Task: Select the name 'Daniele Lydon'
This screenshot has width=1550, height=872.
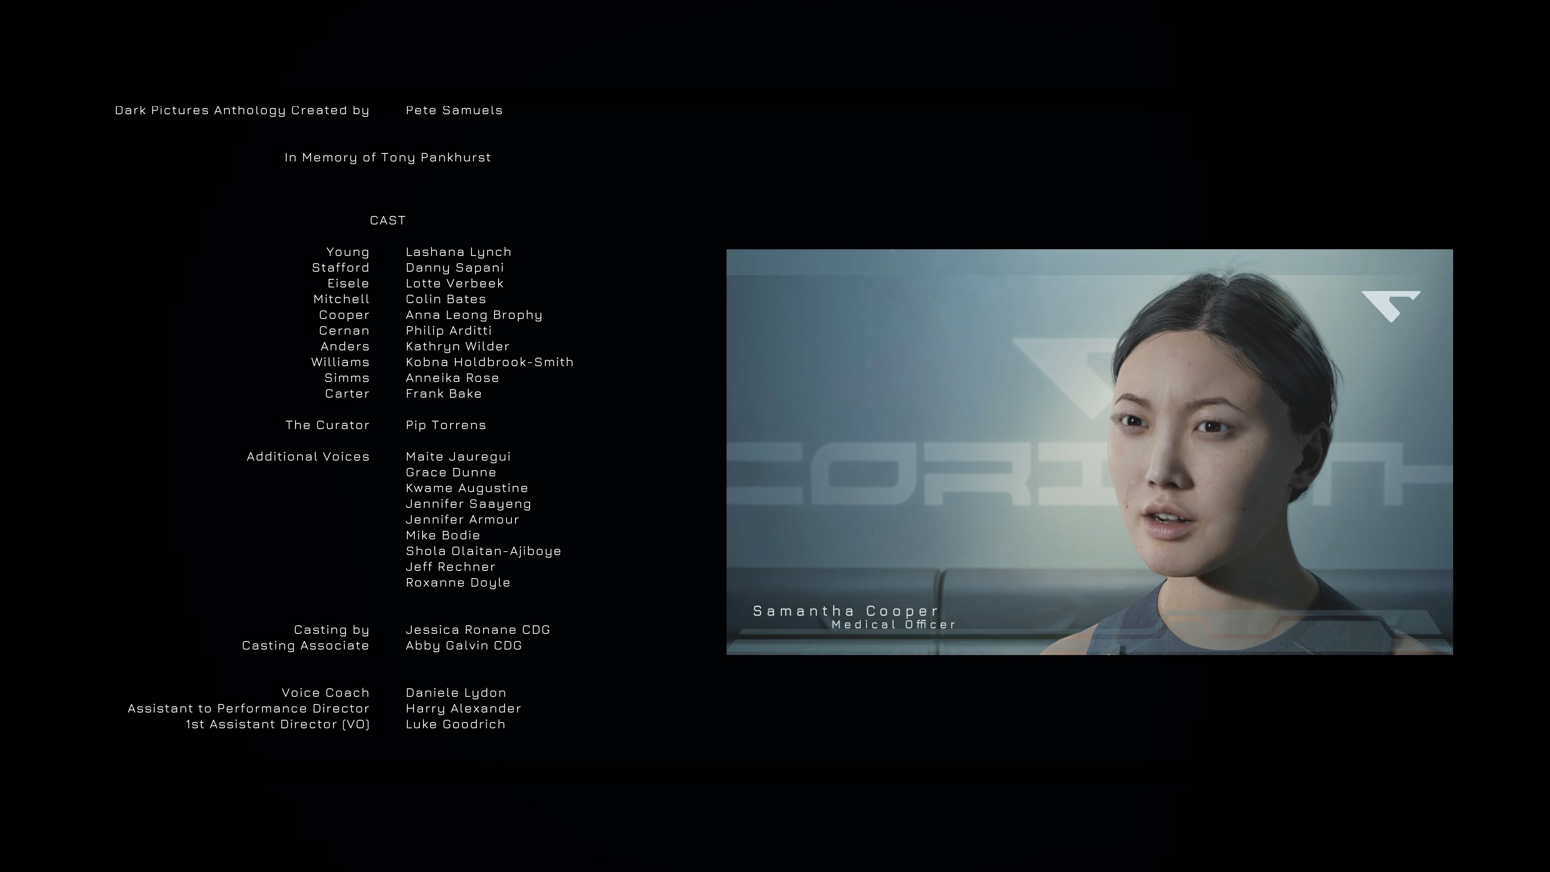Action: point(456,693)
